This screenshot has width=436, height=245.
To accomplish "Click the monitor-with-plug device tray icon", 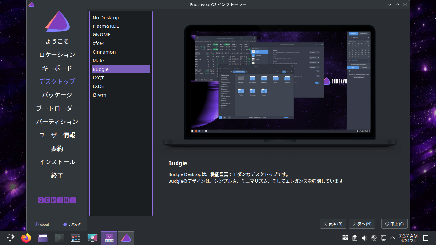I will 384,238.
